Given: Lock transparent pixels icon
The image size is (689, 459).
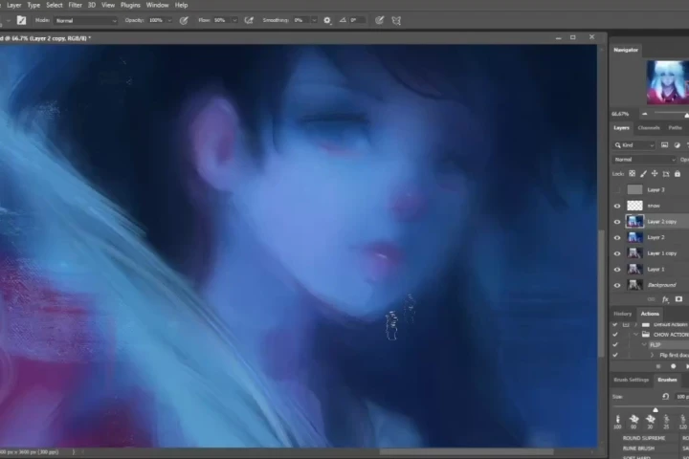Looking at the screenshot, I should 632,174.
